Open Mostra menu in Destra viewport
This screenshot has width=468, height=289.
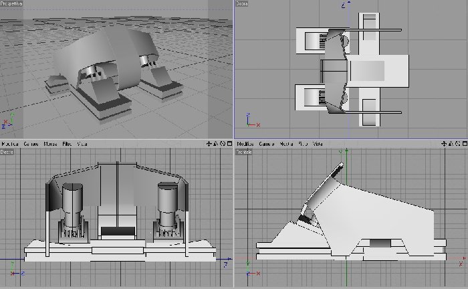tap(50, 144)
